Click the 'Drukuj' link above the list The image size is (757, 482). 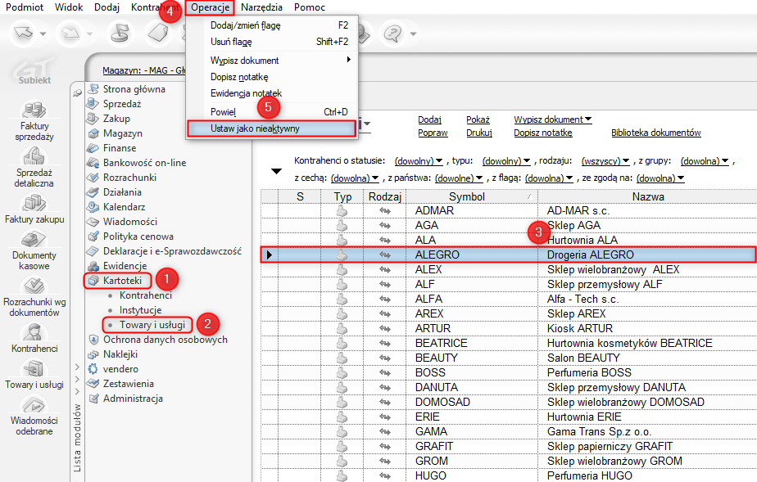click(479, 133)
